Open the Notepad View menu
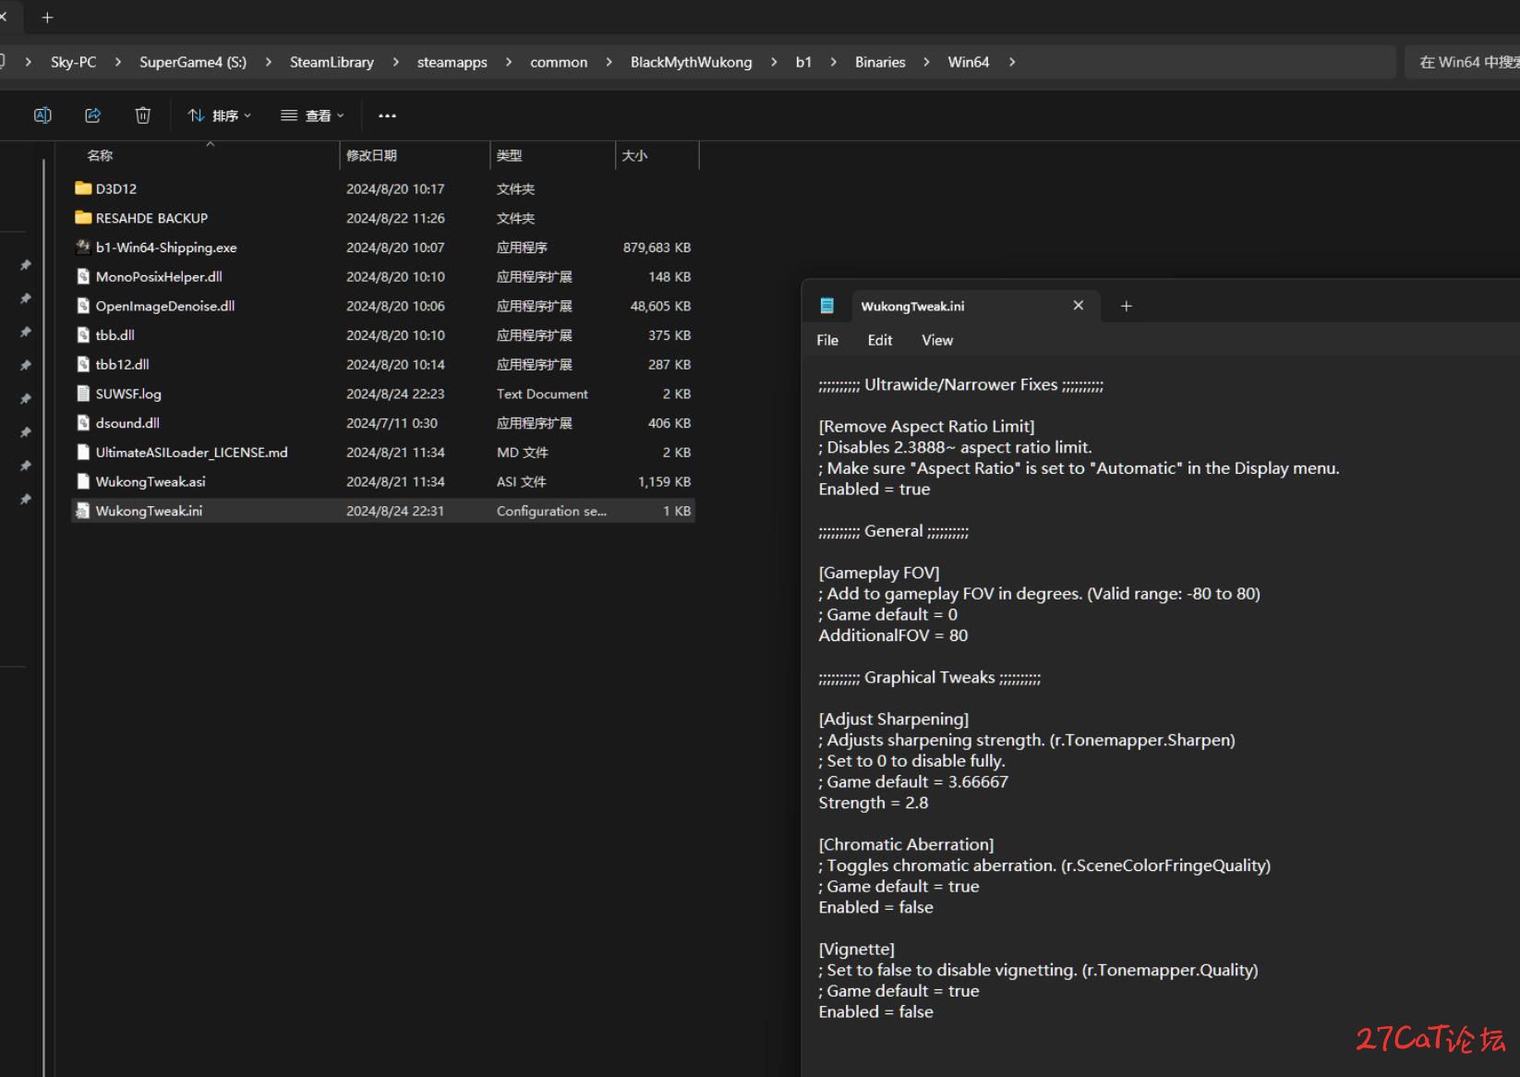1520x1077 pixels. (x=937, y=340)
